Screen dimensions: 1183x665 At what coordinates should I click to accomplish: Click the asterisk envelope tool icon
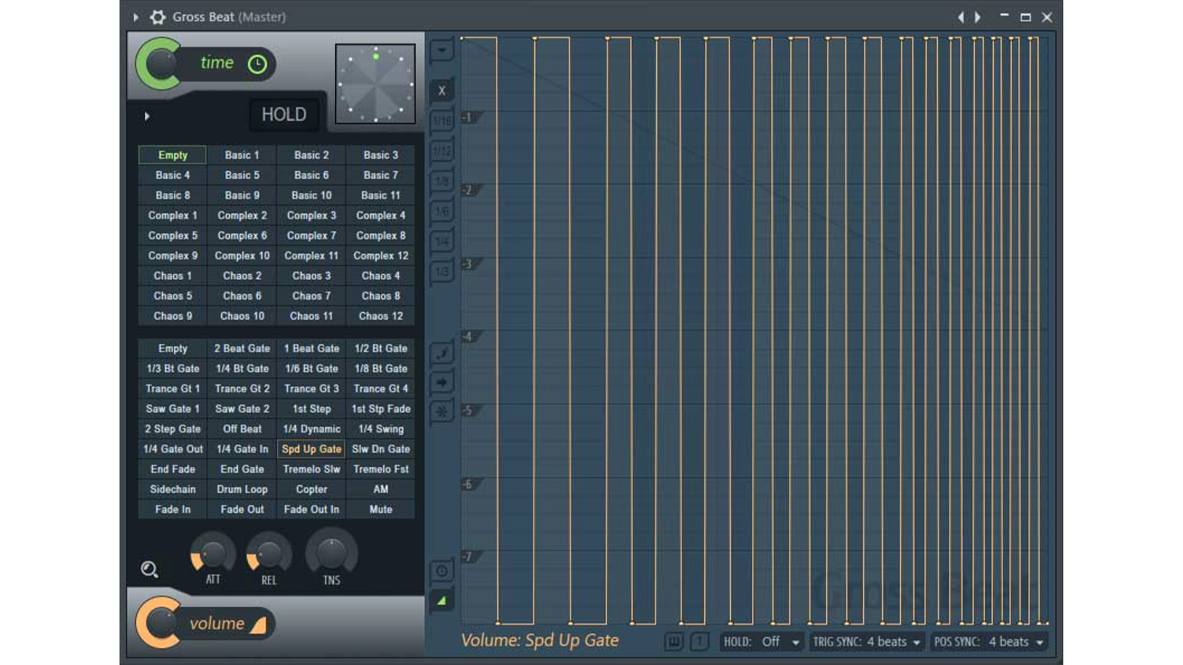pyautogui.click(x=442, y=411)
